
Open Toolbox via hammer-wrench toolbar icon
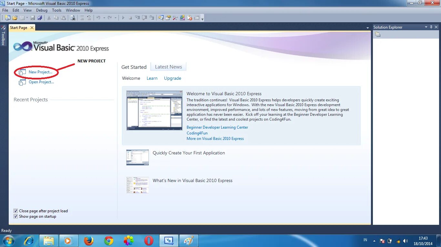tap(175, 18)
